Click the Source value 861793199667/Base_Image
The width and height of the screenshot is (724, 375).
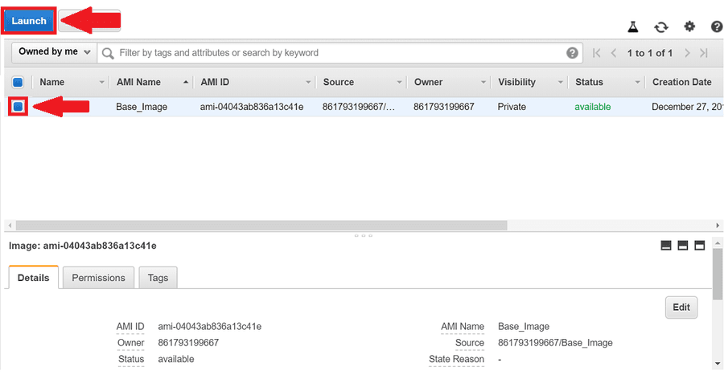pos(555,343)
